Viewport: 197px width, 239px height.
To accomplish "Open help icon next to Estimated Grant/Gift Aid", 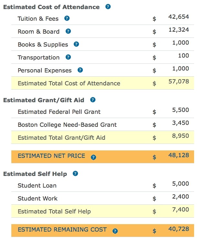I will tap(93, 100).
